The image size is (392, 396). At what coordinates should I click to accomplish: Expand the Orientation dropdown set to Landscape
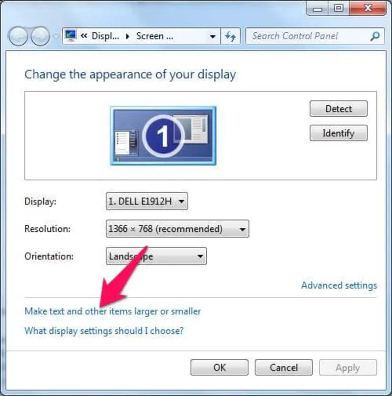pyautogui.click(x=156, y=256)
